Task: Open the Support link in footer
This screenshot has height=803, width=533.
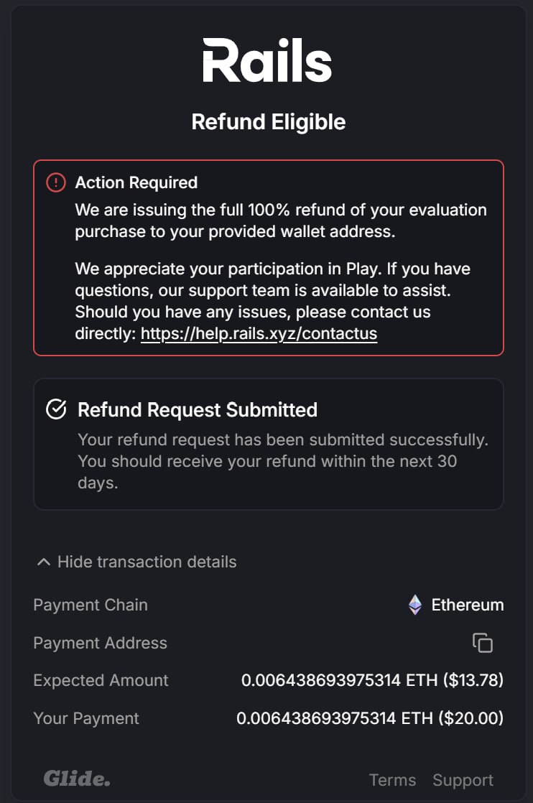Action: click(x=463, y=780)
